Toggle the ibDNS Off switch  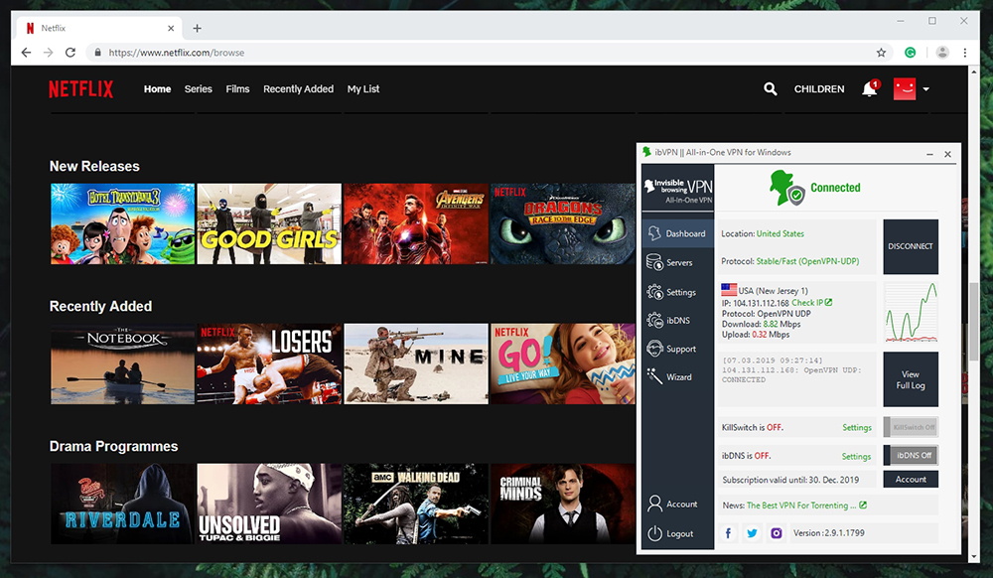pos(911,456)
